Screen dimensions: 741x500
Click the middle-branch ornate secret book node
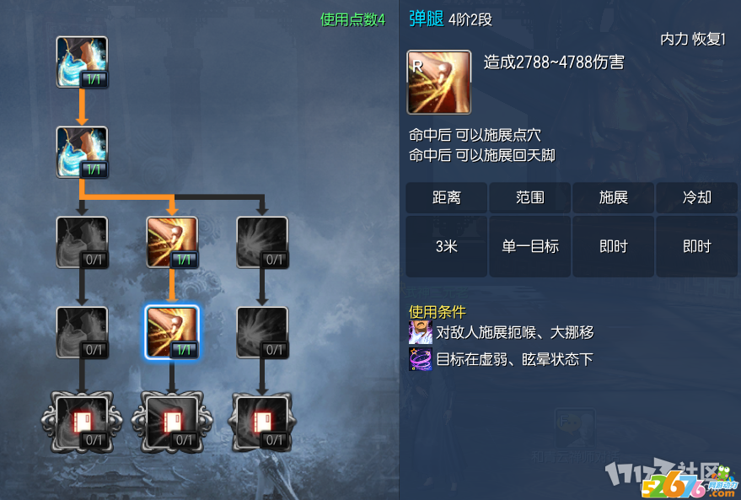click(172, 422)
